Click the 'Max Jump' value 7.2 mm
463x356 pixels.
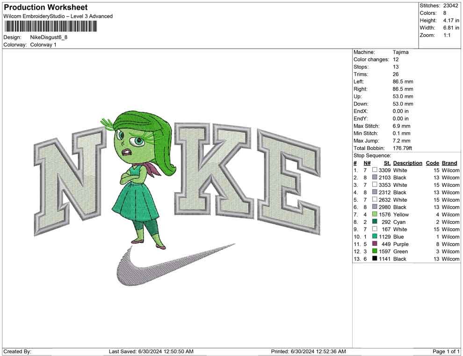coord(401,141)
